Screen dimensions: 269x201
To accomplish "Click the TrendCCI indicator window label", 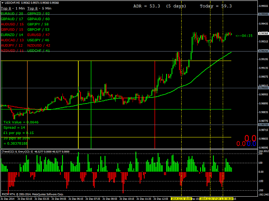I will click(36, 152).
